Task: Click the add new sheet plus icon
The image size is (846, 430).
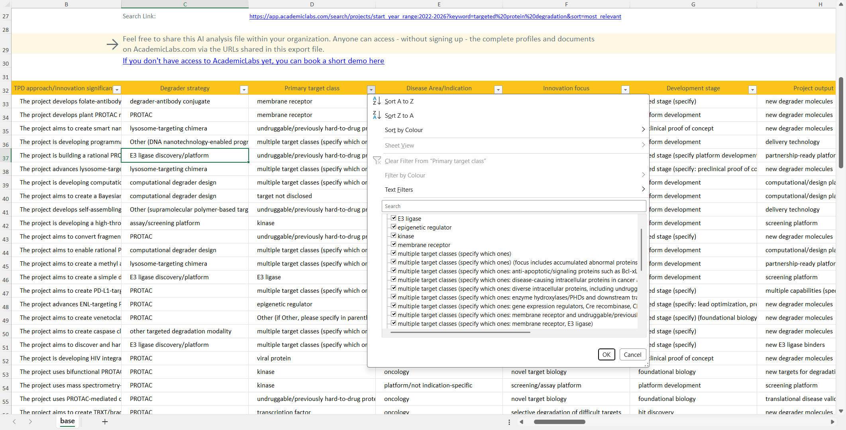Action: pos(105,422)
